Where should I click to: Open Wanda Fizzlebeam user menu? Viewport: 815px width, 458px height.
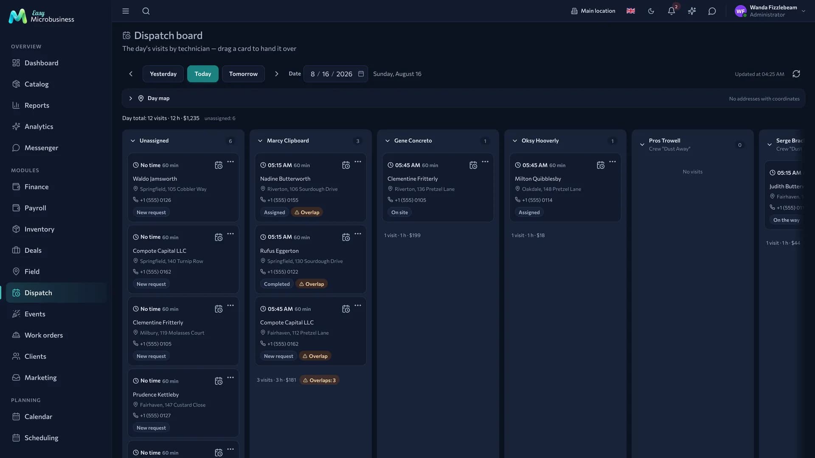click(x=770, y=11)
